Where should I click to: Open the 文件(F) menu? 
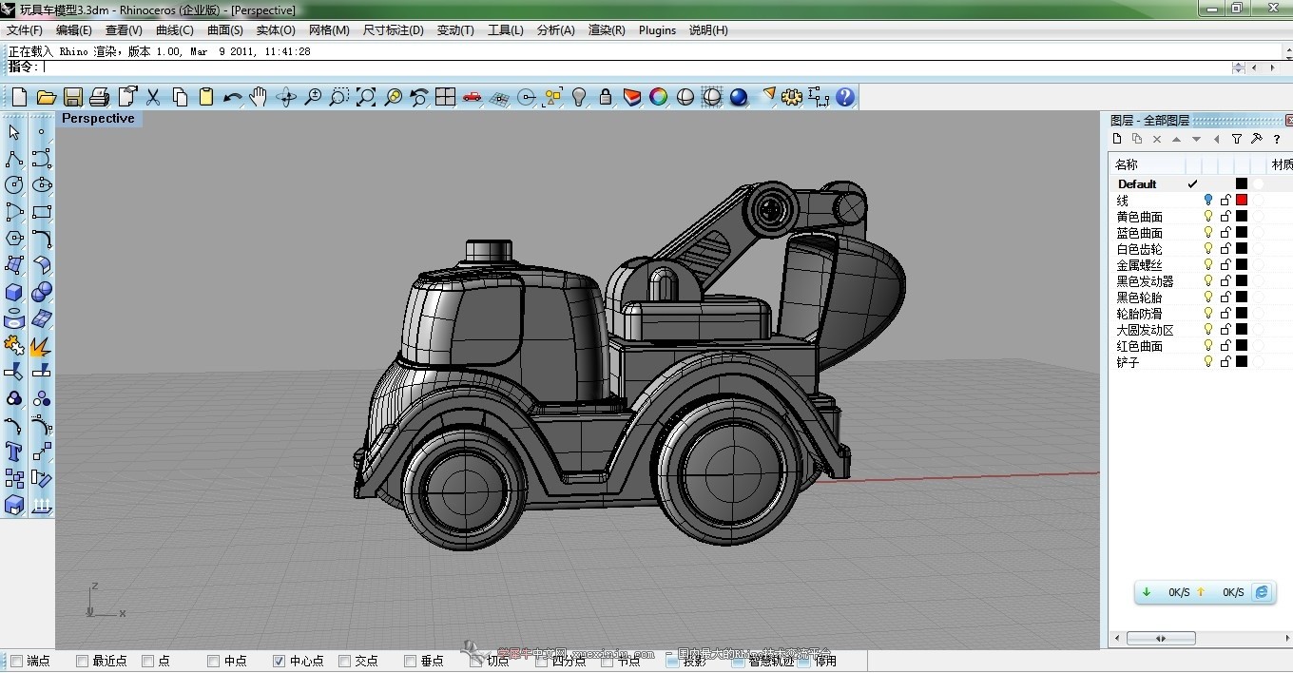[x=25, y=30]
